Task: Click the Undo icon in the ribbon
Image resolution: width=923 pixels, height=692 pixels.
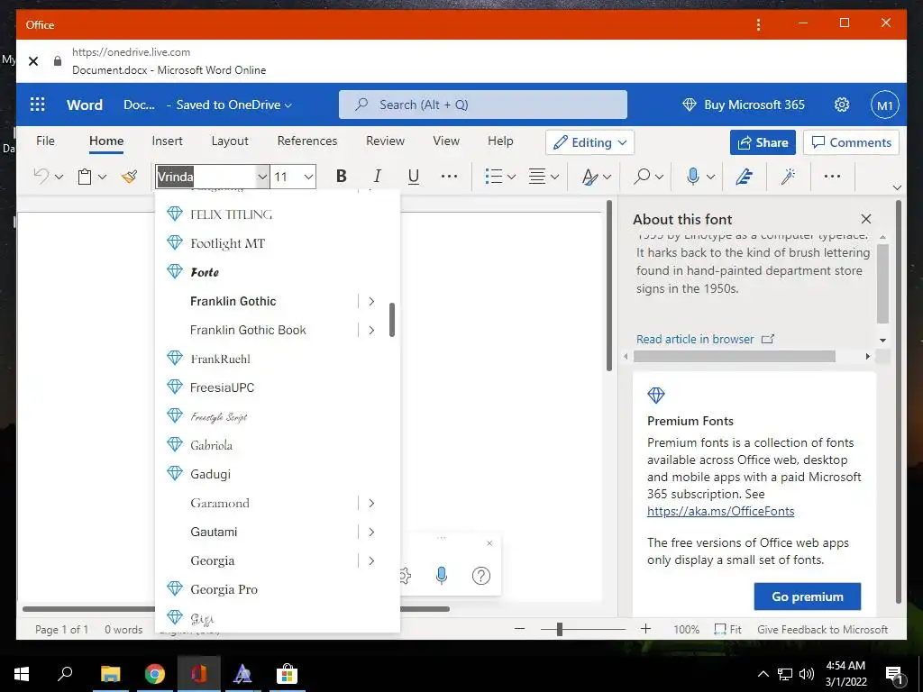Action: 41,176
